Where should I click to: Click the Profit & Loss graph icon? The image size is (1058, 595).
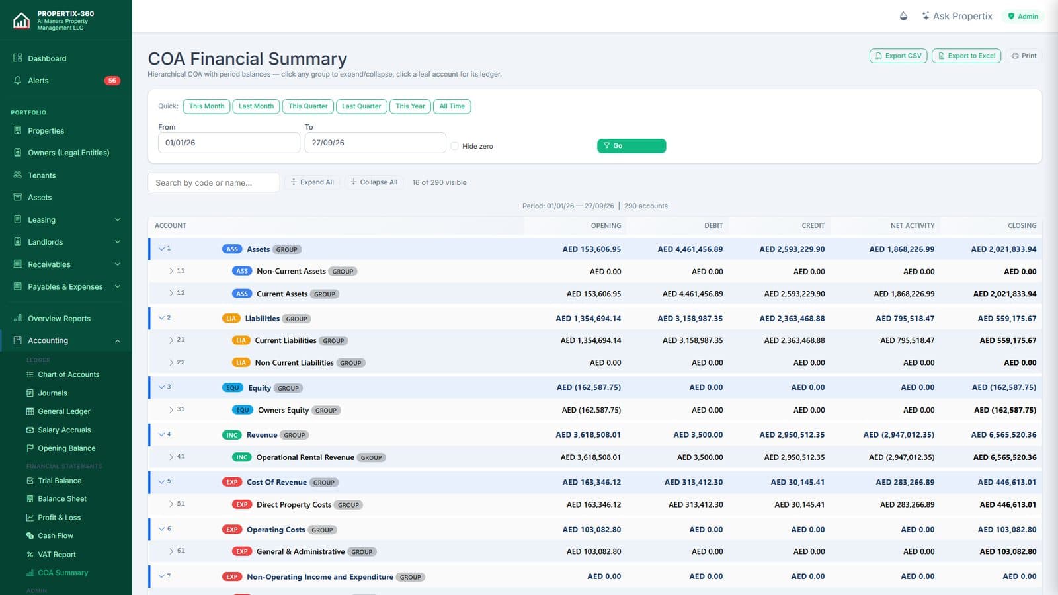coord(30,518)
